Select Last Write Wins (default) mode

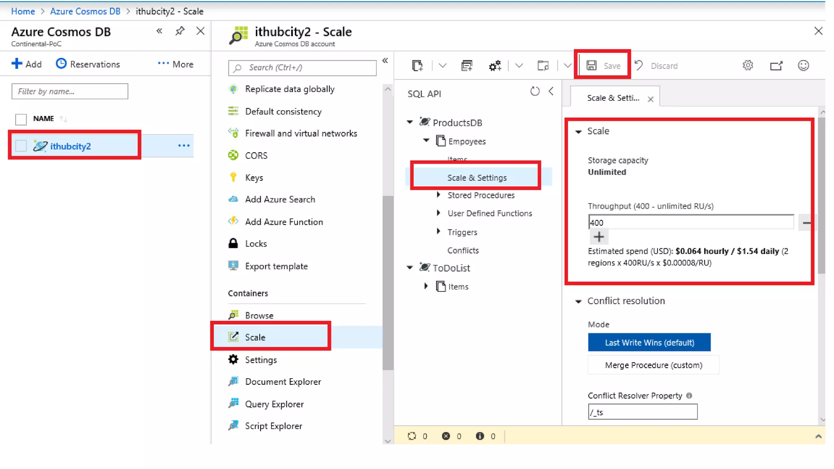pyautogui.click(x=649, y=342)
